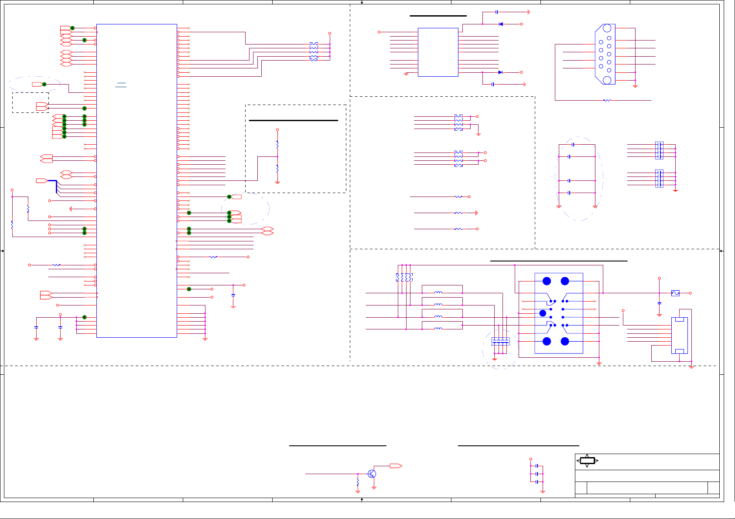The height and width of the screenshot is (519, 735).
Task: Click the transceiver IC block beside the diodes
Action: click(x=438, y=52)
